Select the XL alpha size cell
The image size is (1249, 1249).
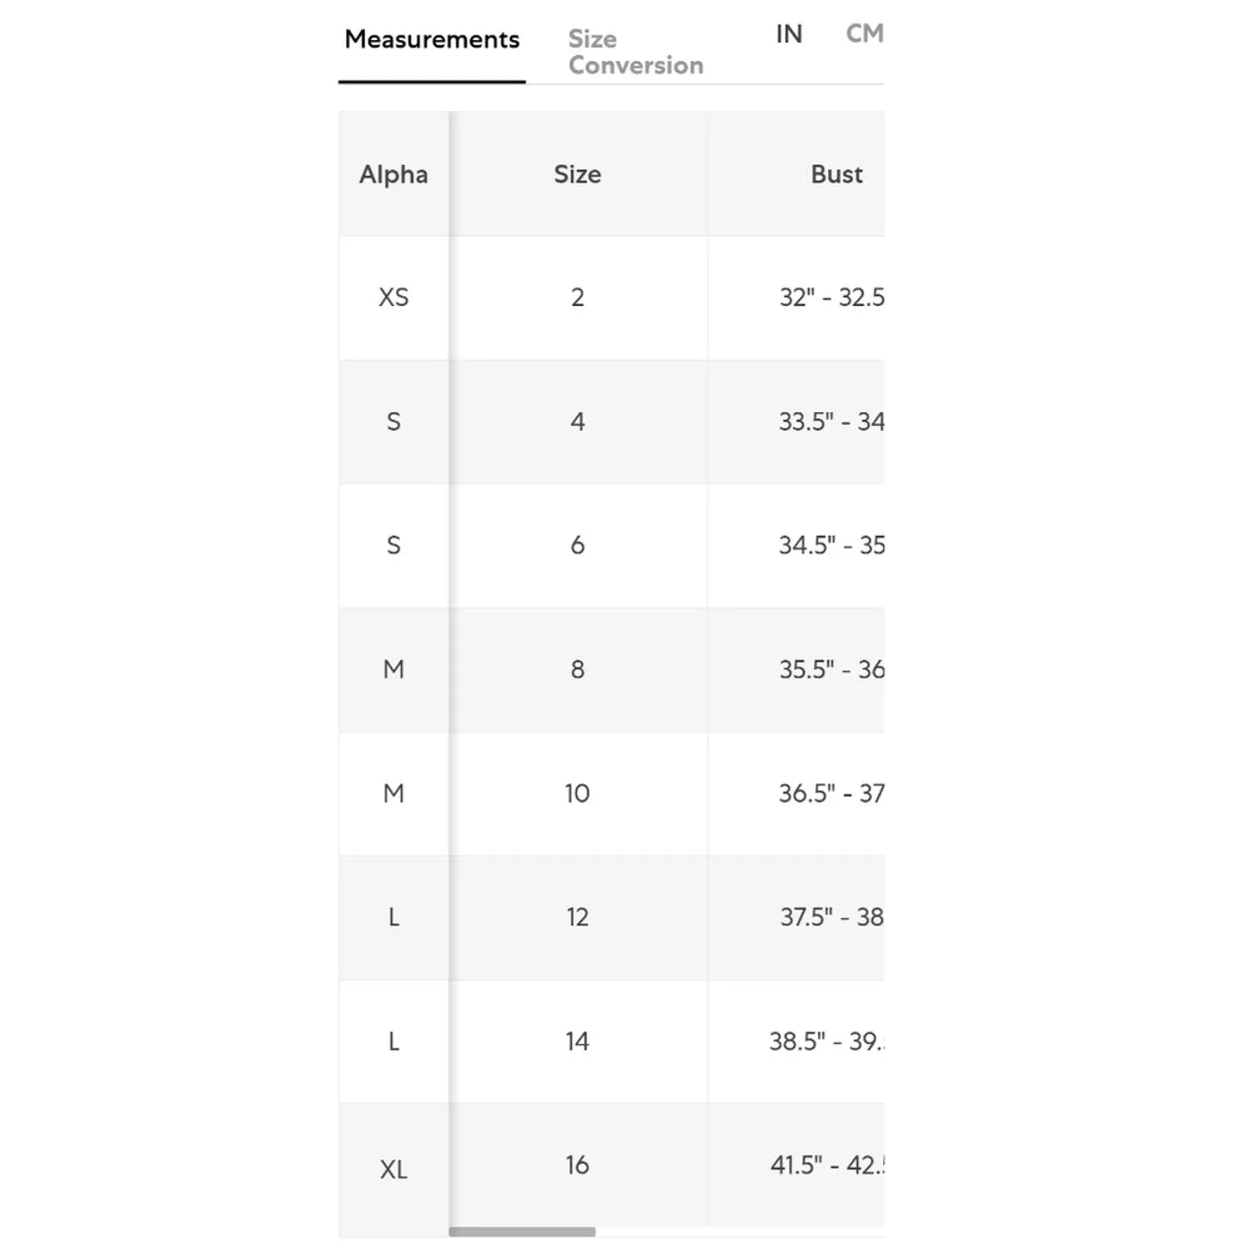[393, 1169]
